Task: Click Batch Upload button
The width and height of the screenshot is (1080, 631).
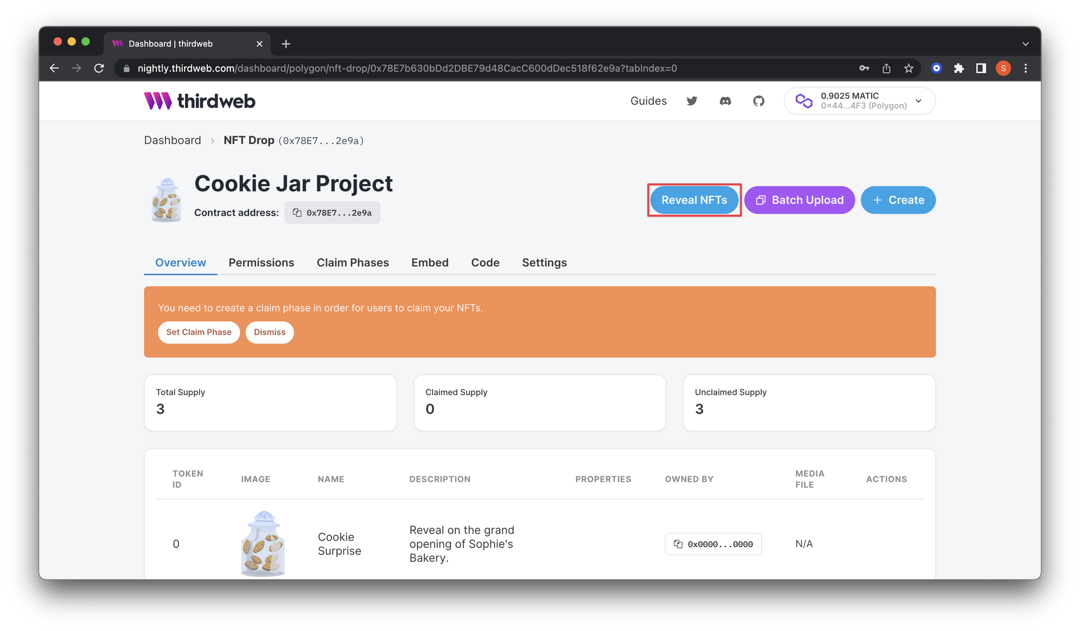Action: 799,200
